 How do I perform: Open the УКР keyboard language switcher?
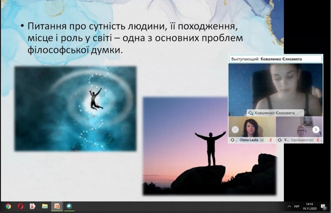click(x=296, y=206)
